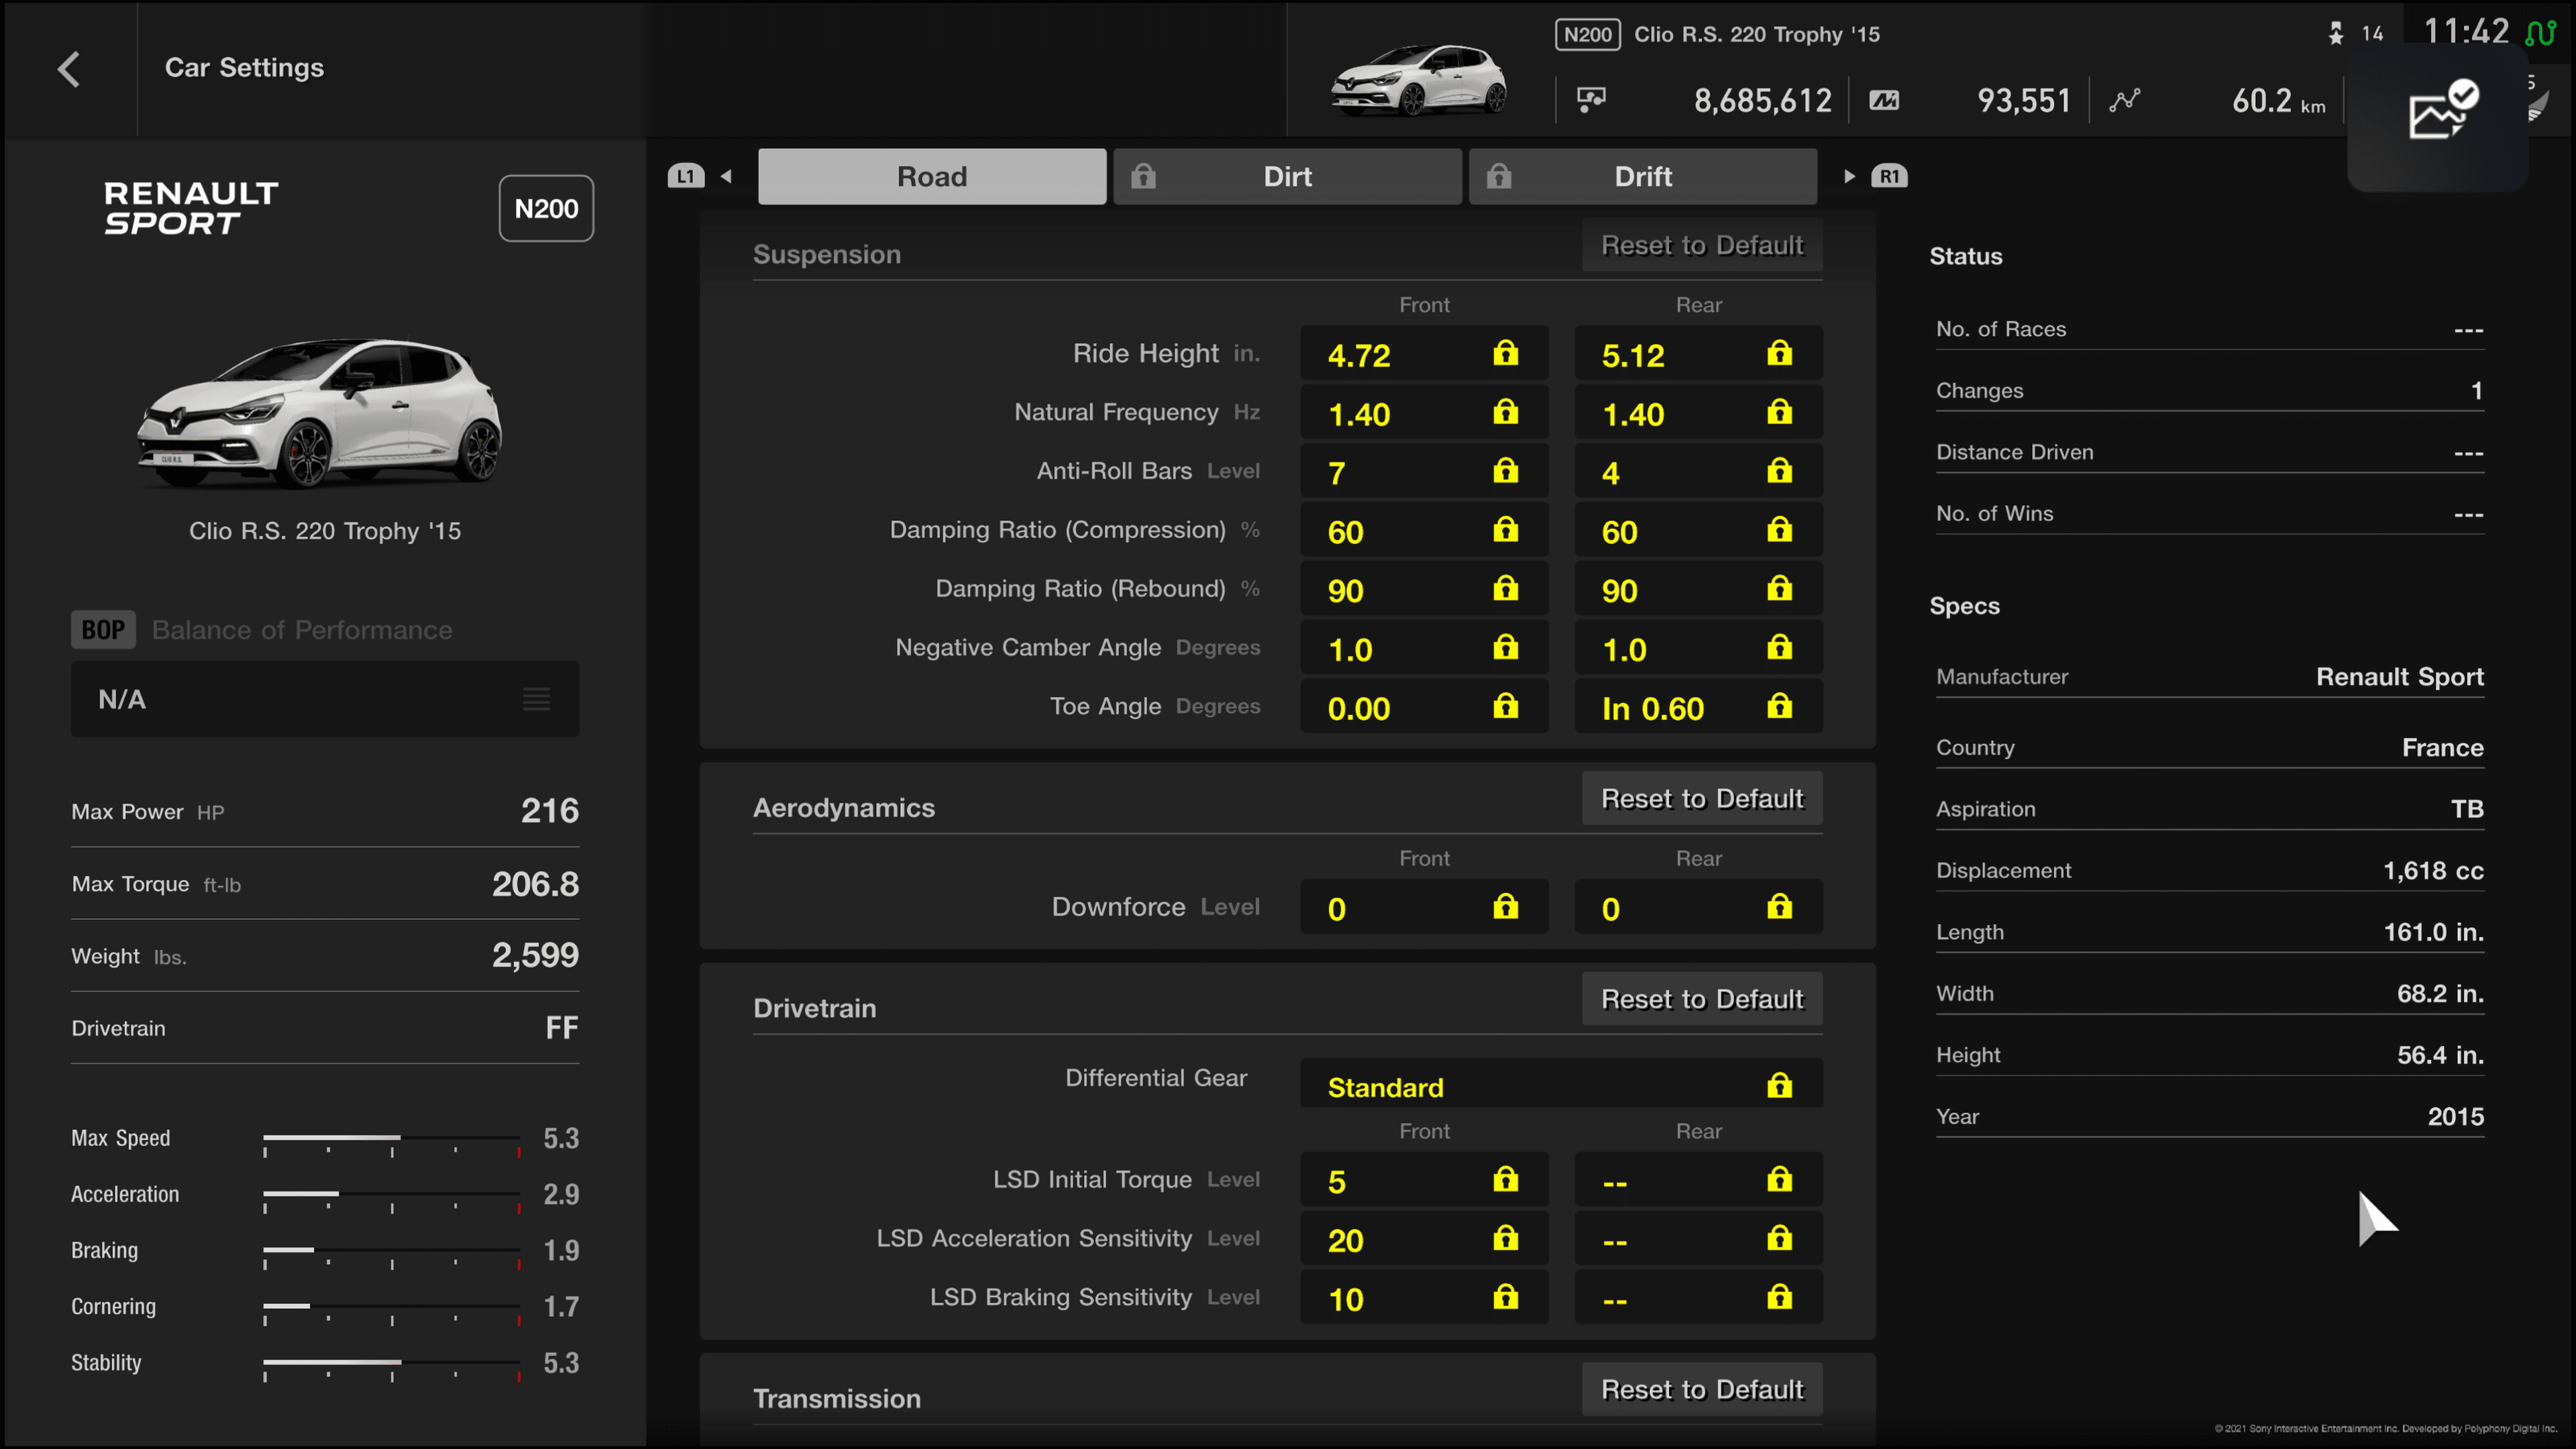Image resolution: width=2576 pixels, height=1449 pixels.
Task: Go back using the left chevron
Action: tap(69, 69)
